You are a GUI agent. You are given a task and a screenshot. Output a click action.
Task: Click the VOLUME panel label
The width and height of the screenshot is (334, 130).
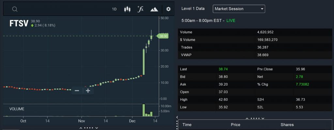[17, 109]
